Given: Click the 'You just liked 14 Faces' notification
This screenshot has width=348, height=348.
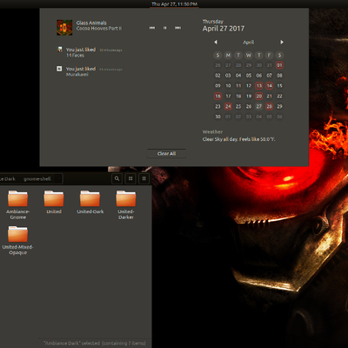Looking at the screenshot, I should pos(90,52).
